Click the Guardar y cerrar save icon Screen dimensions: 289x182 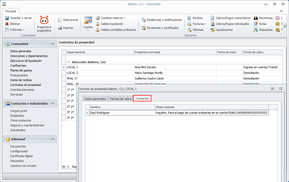(x=7, y=18)
